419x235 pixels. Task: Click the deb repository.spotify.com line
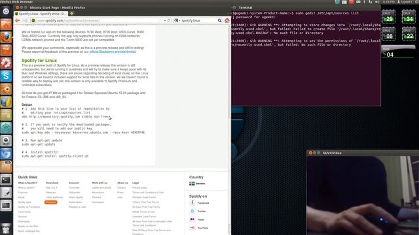coord(65,117)
